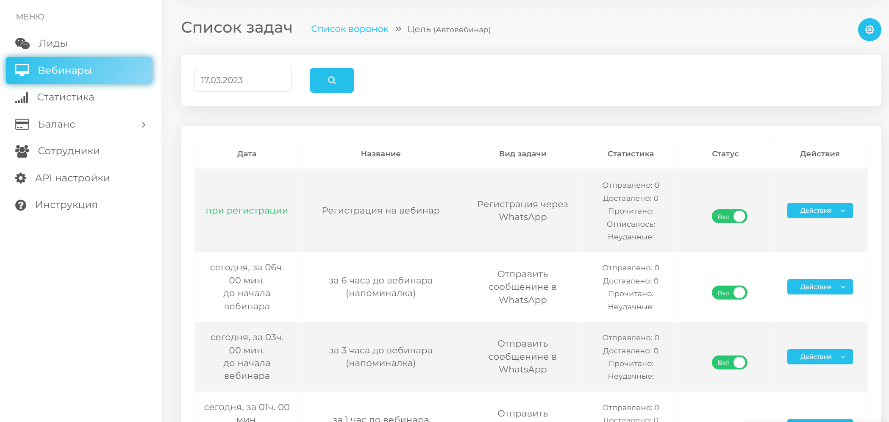Click the Цель (Автовебинар) breadcrumb text

click(449, 29)
